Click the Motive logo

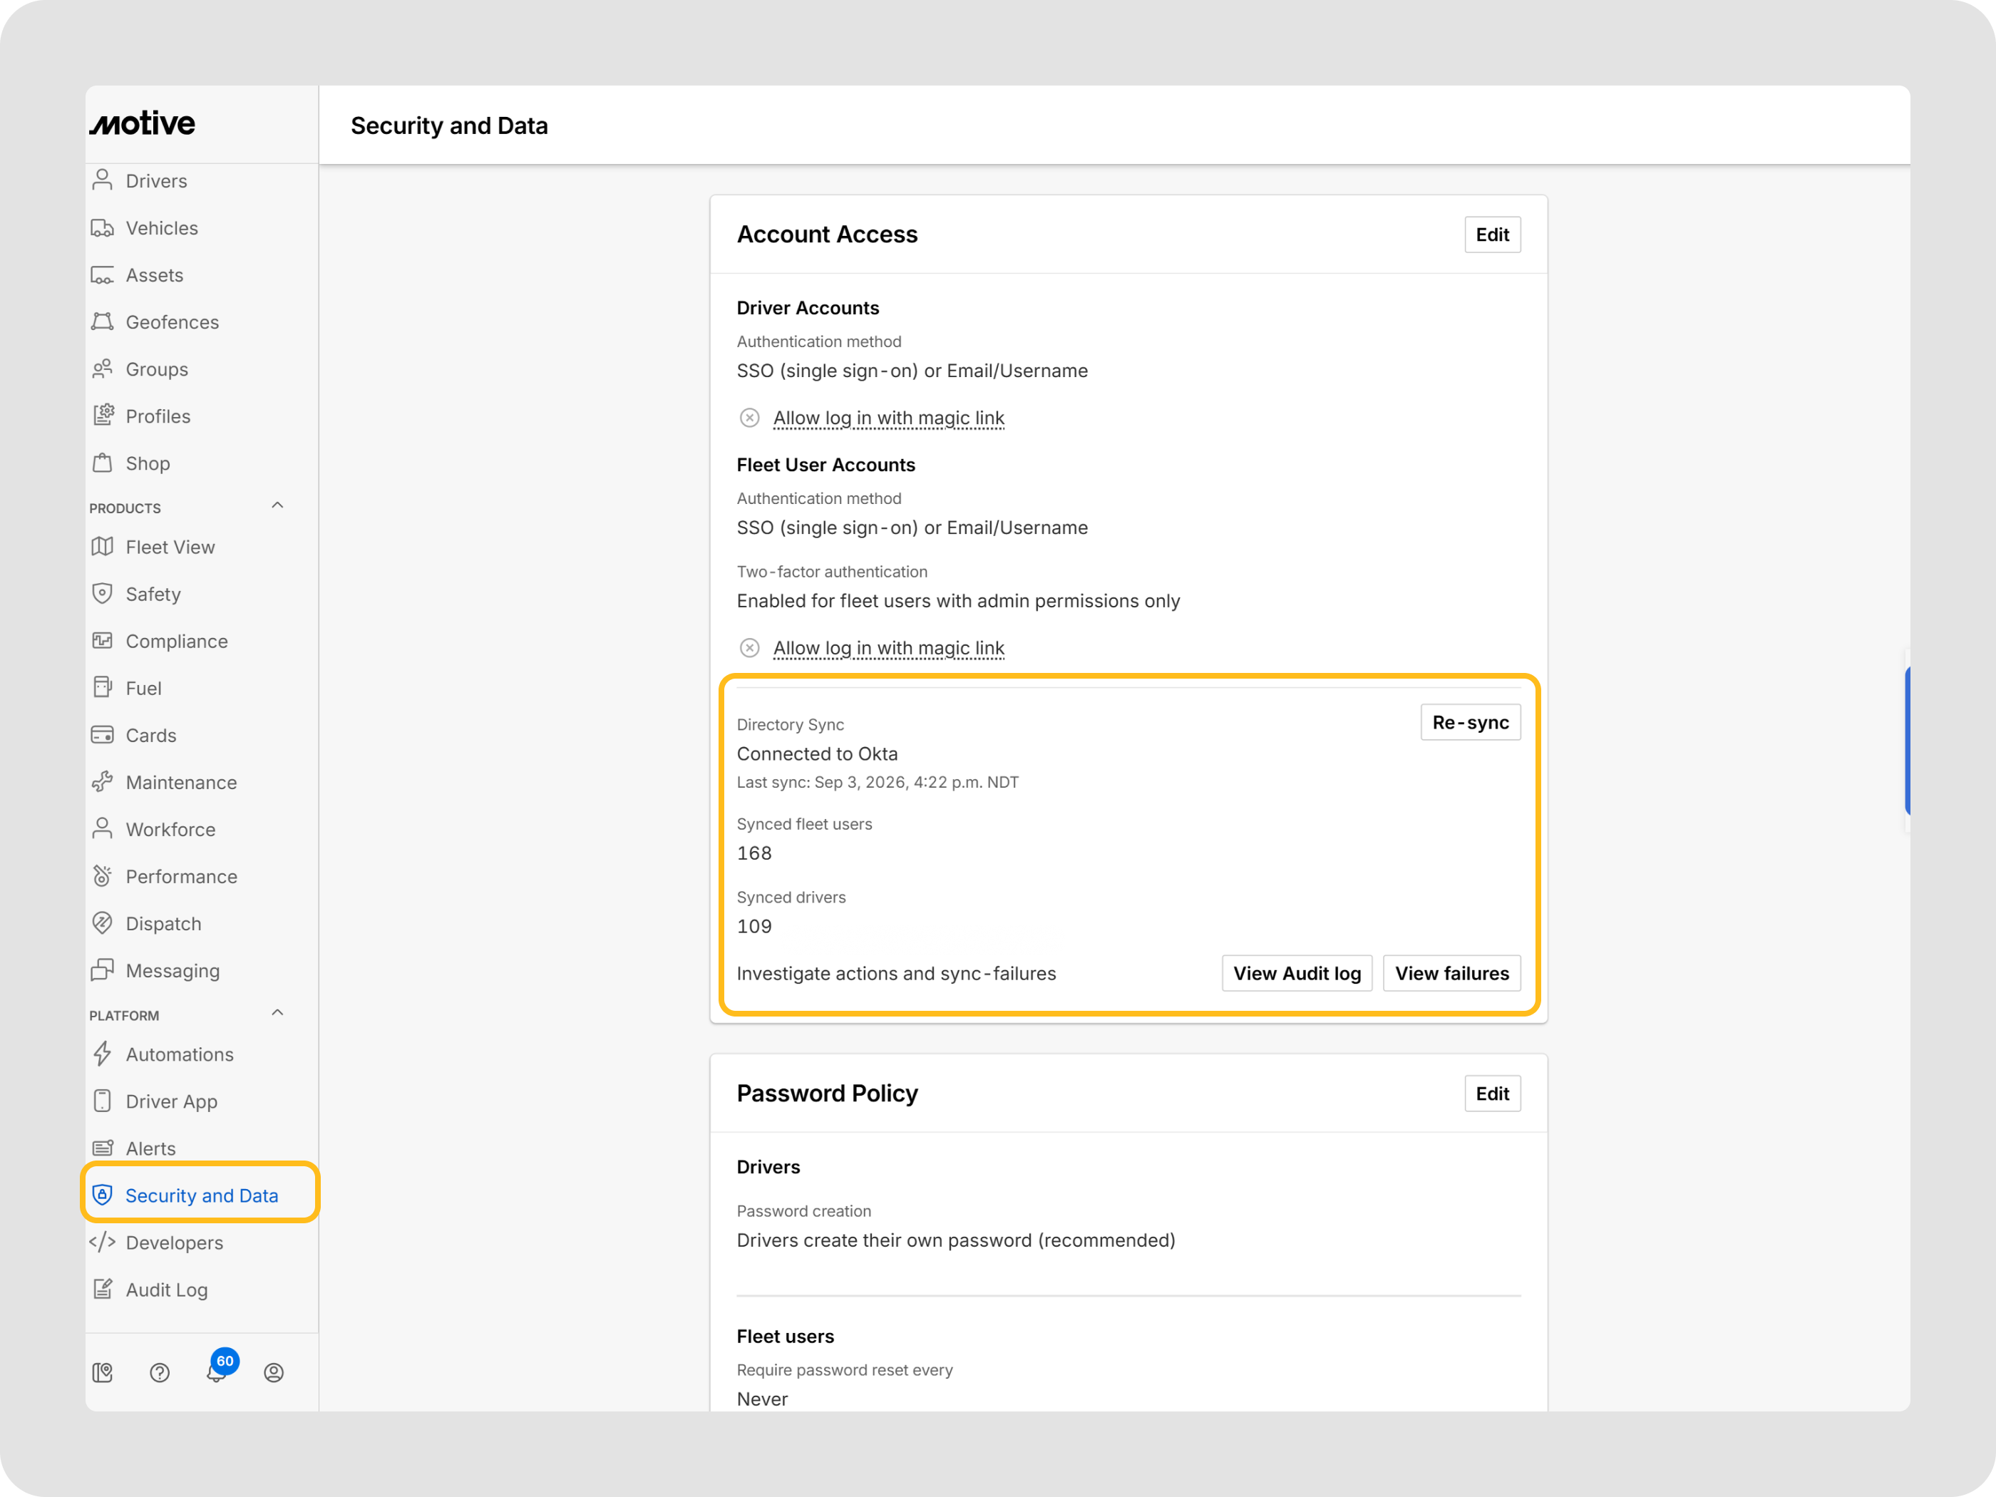point(143,123)
